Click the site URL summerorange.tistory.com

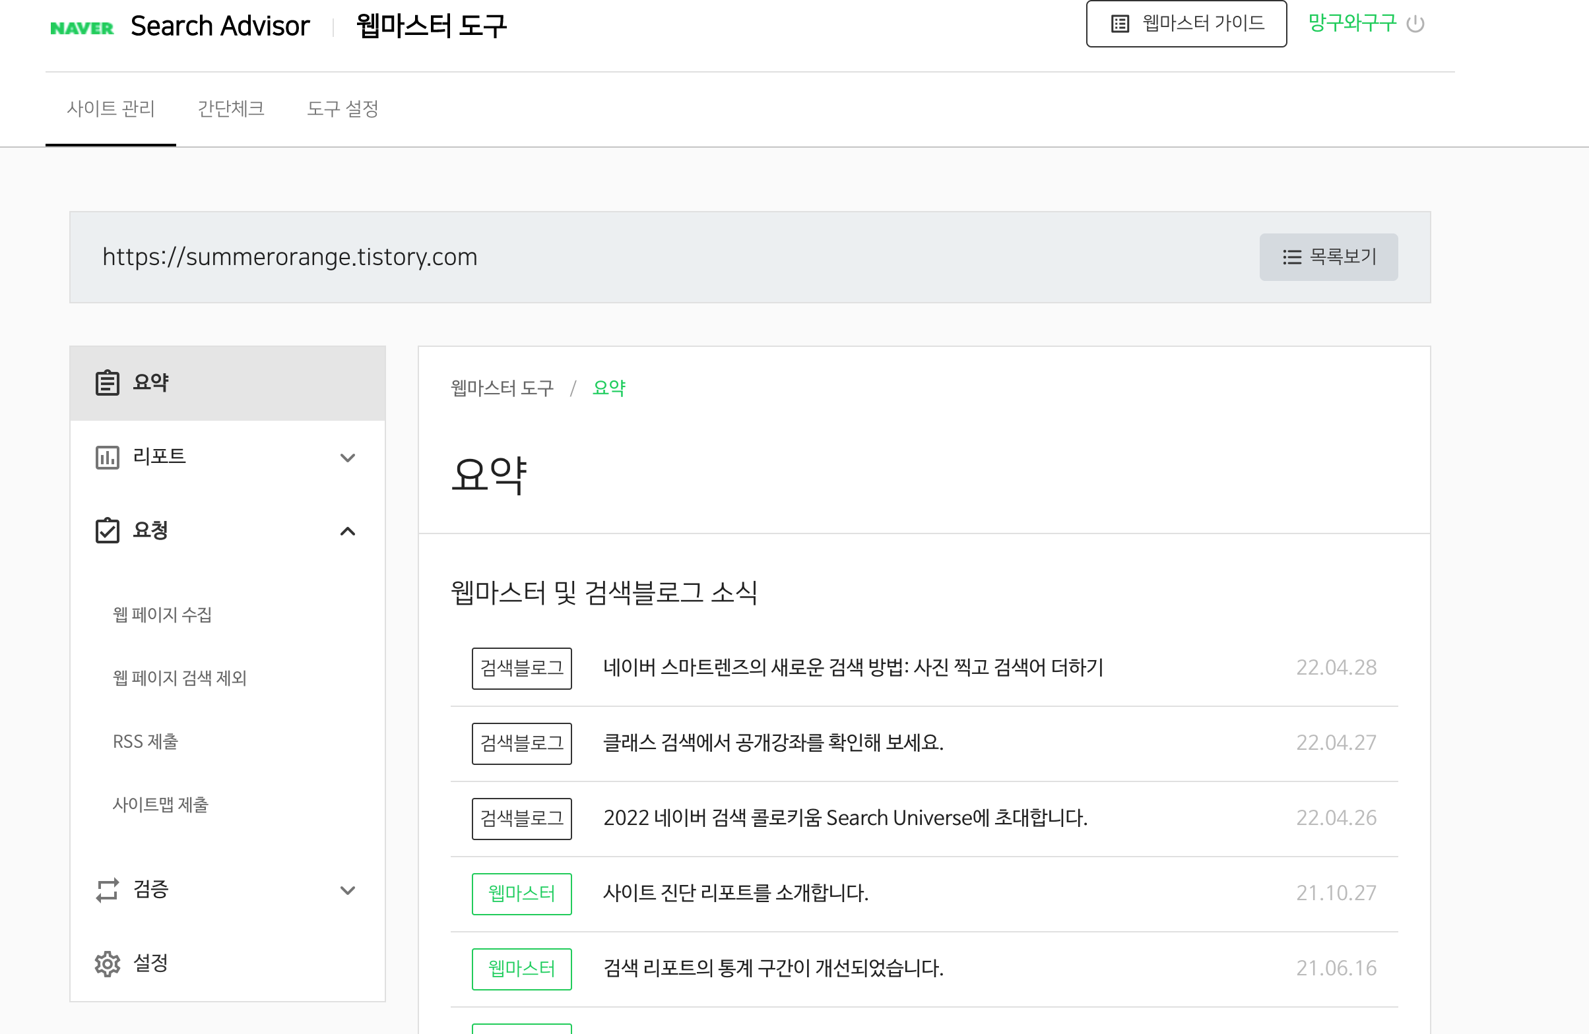click(x=290, y=257)
